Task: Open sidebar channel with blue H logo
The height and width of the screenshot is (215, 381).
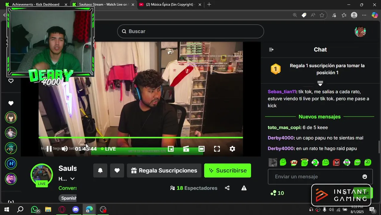Action: [11, 164]
